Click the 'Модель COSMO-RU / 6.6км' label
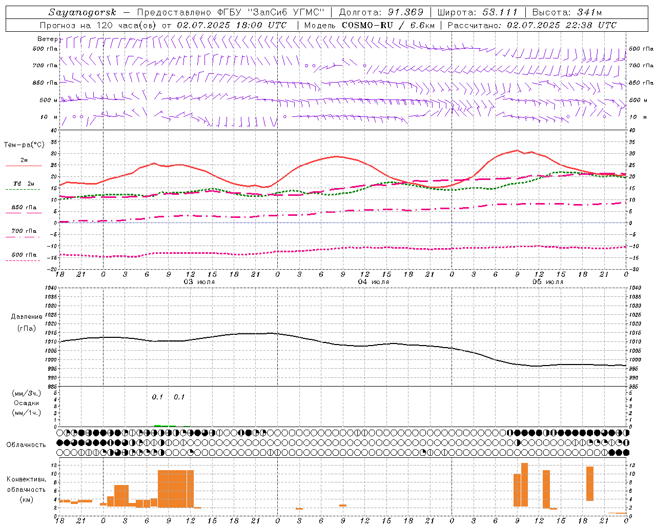The height and width of the screenshot is (525, 656). [x=369, y=25]
